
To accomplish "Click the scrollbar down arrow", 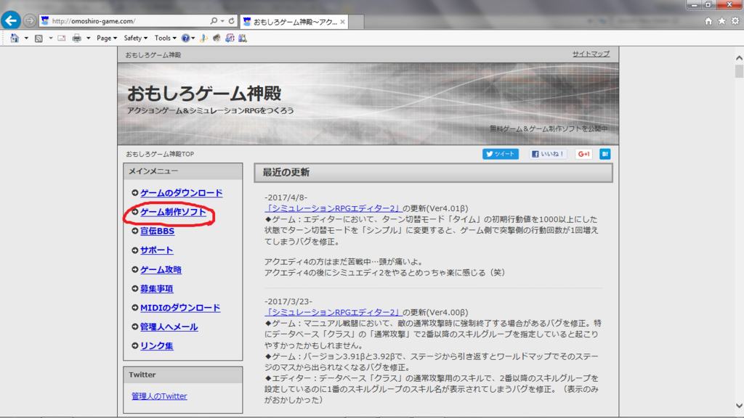I will [739, 406].
